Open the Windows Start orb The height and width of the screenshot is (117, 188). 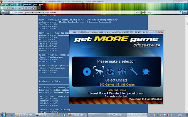4,115
